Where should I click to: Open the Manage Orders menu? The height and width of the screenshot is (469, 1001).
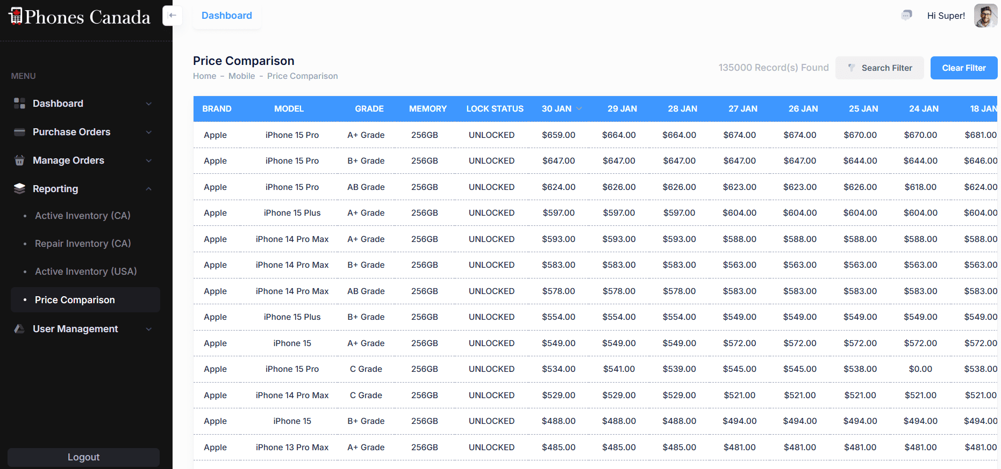(68, 160)
